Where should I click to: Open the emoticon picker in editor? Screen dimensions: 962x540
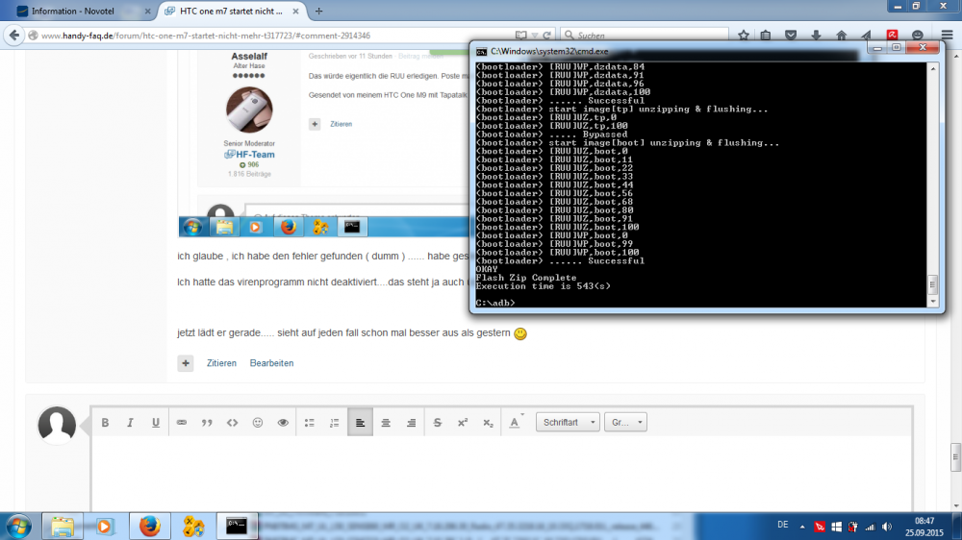[257, 422]
